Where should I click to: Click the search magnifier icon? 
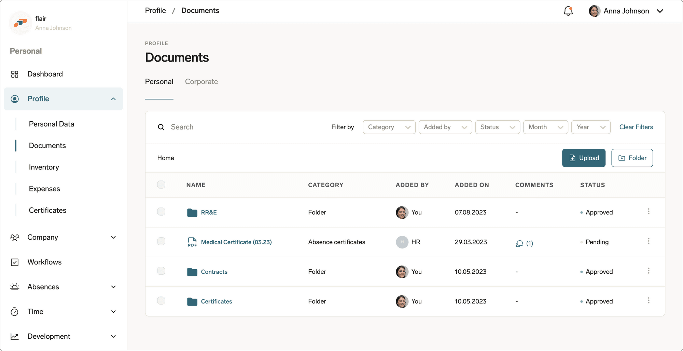point(161,127)
